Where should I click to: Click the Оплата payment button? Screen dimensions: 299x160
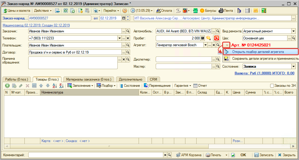coord(165,11)
